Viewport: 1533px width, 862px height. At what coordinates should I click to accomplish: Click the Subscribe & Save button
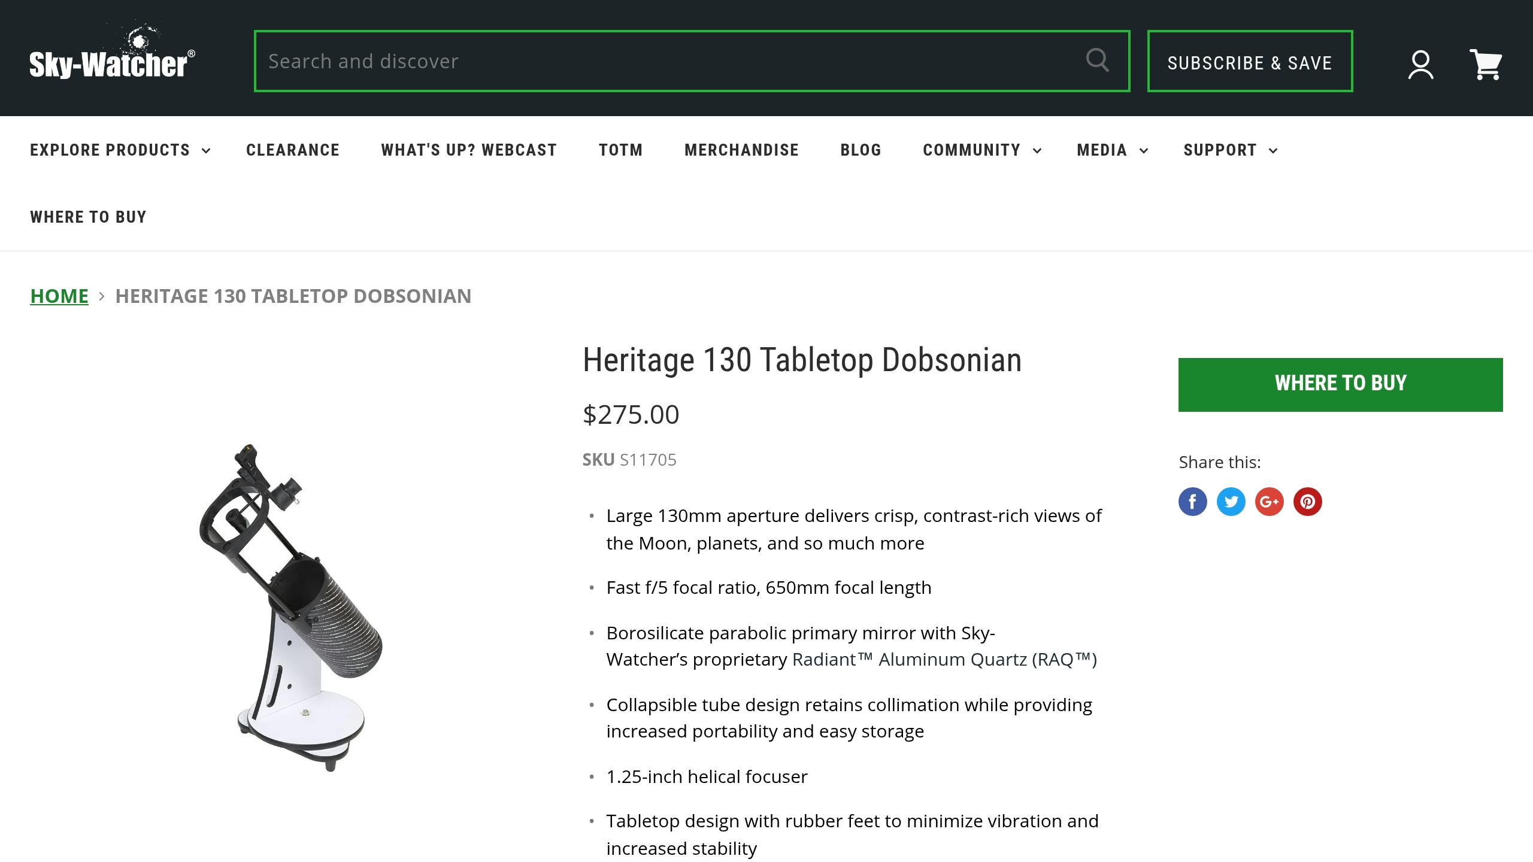point(1249,62)
